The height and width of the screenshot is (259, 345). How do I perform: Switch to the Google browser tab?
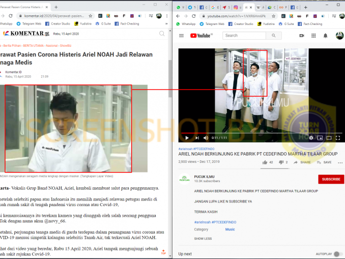point(215,8)
